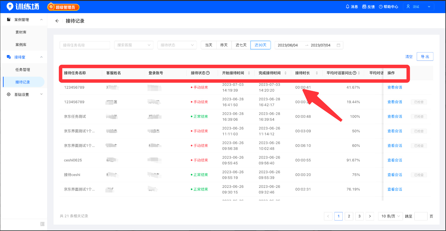Open 反馈 feedback in the header

tap(368, 7)
